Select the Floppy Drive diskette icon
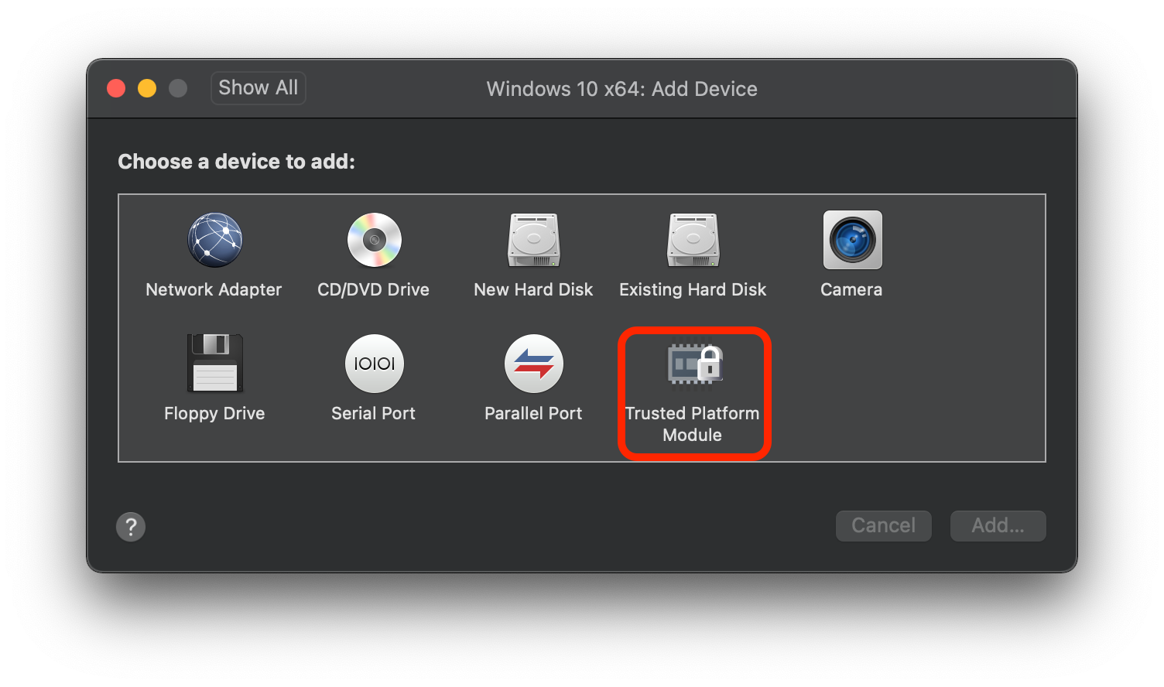Viewport: 1164px width, 687px height. (214, 364)
